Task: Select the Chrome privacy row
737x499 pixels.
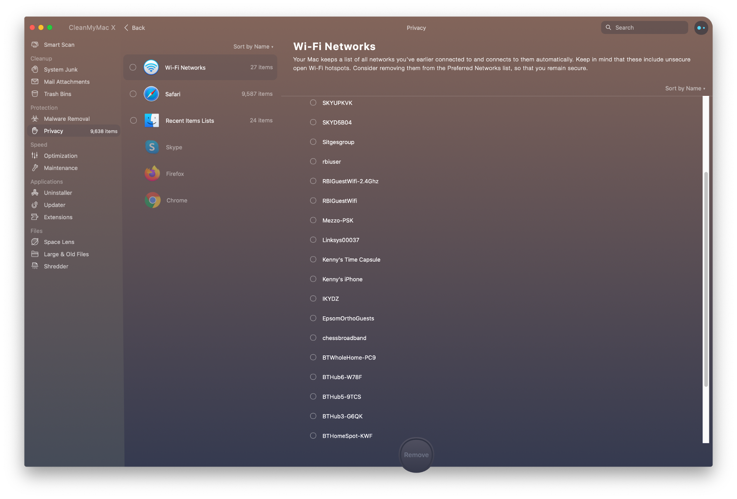Action: tap(200, 200)
